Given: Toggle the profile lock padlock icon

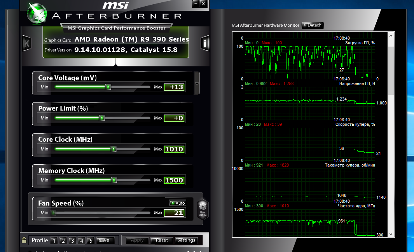Looking at the screenshot, I should (24, 240).
